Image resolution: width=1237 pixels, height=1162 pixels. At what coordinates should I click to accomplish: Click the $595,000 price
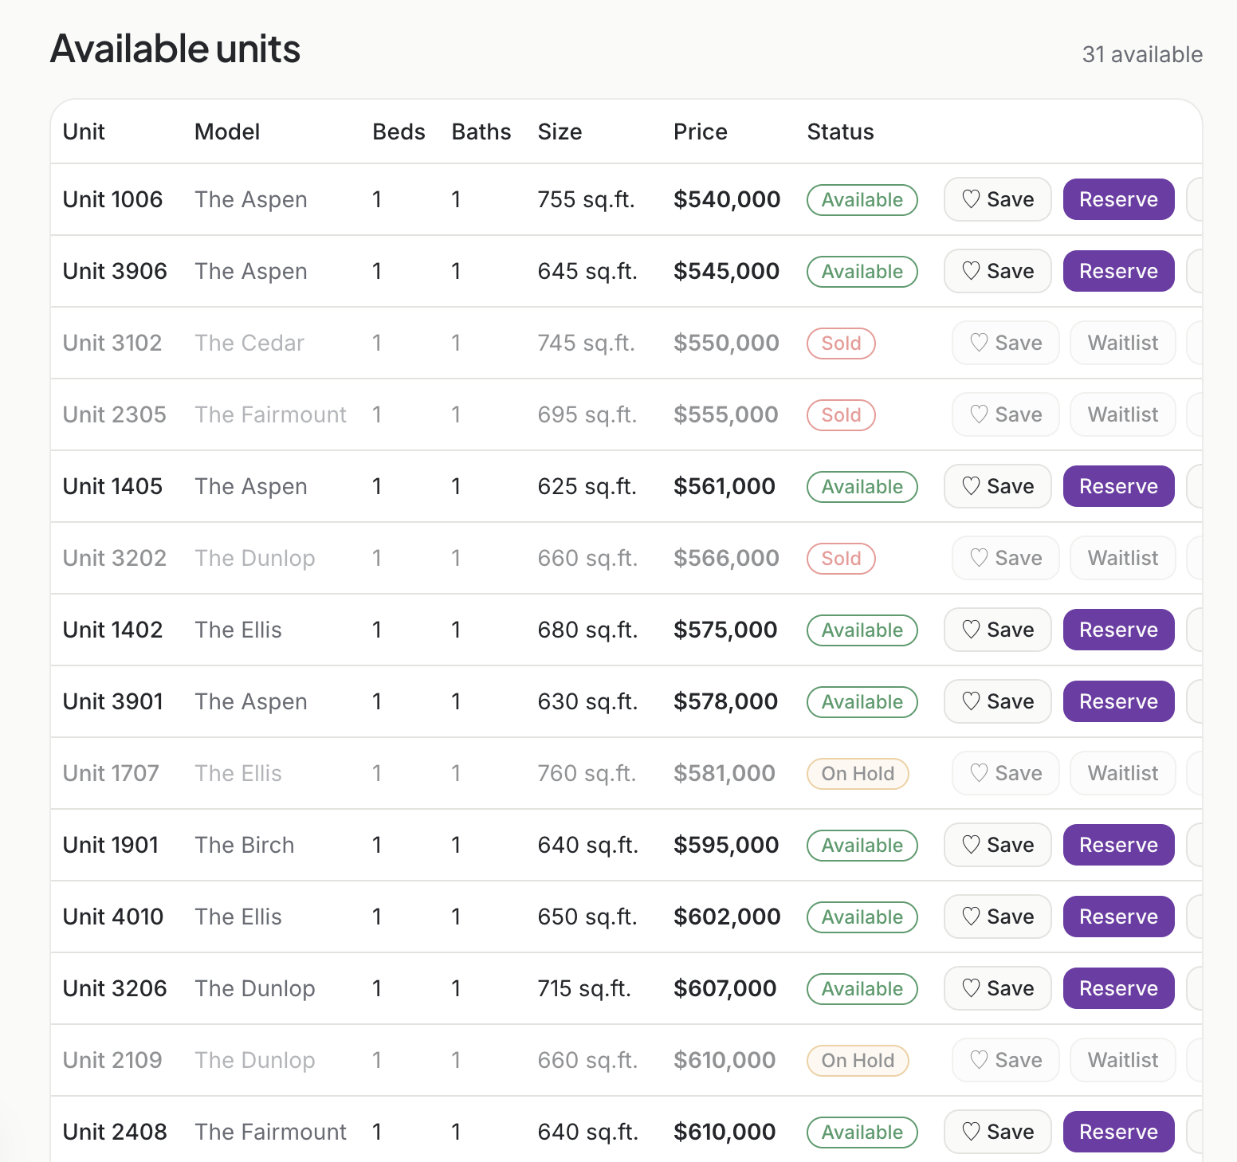click(726, 845)
